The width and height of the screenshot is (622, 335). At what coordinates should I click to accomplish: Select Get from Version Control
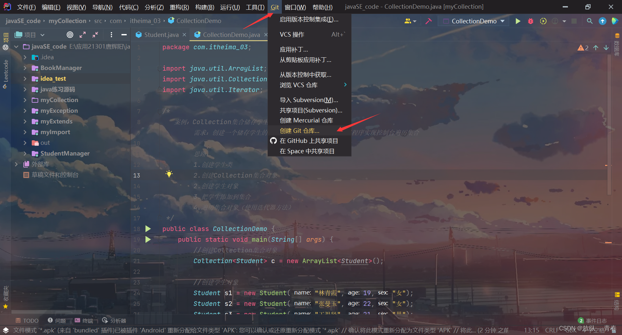coord(309,75)
